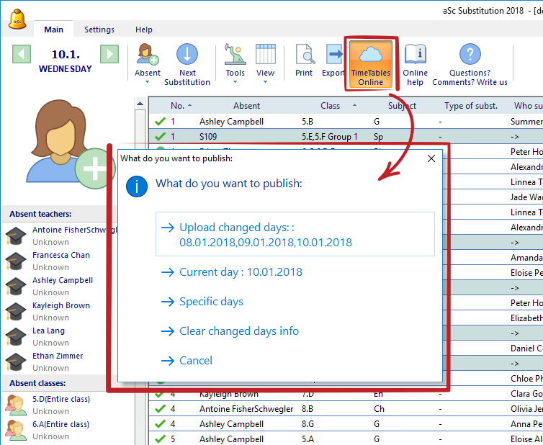Choose Specific days option
Screen dimensions: 543x445
point(211,302)
